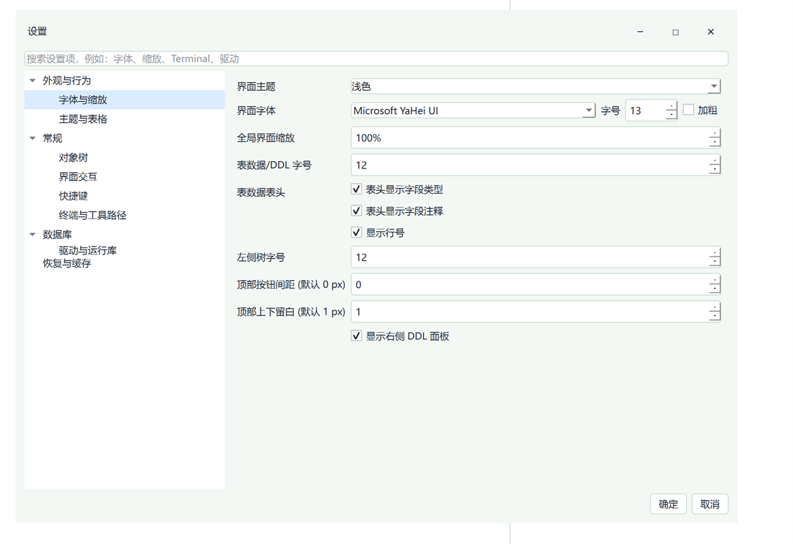Click the settings search field
Screen dimensions: 793x544
376,59
